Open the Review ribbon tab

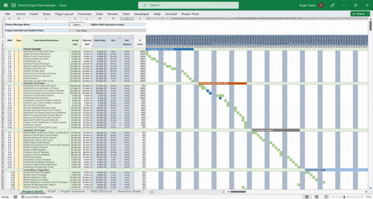pyautogui.click(x=112, y=14)
